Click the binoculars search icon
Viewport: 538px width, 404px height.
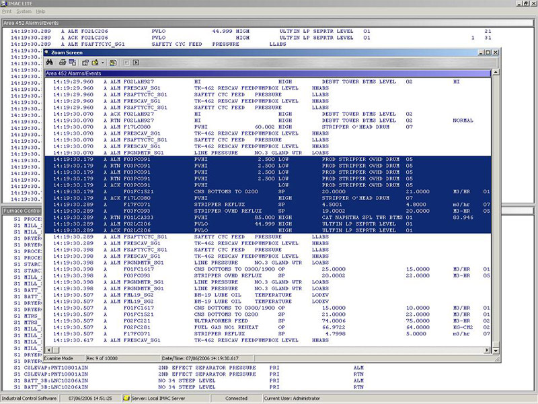(50, 62)
